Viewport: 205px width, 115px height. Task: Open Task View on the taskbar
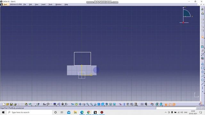click(62, 112)
